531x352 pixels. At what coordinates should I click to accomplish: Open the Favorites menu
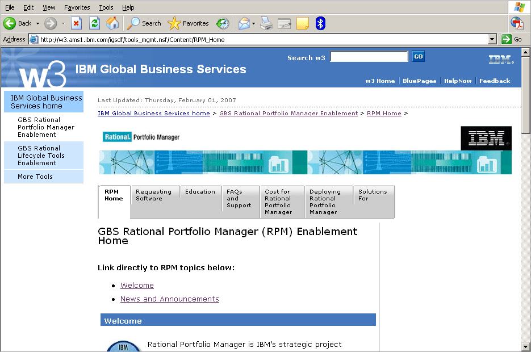77,7
